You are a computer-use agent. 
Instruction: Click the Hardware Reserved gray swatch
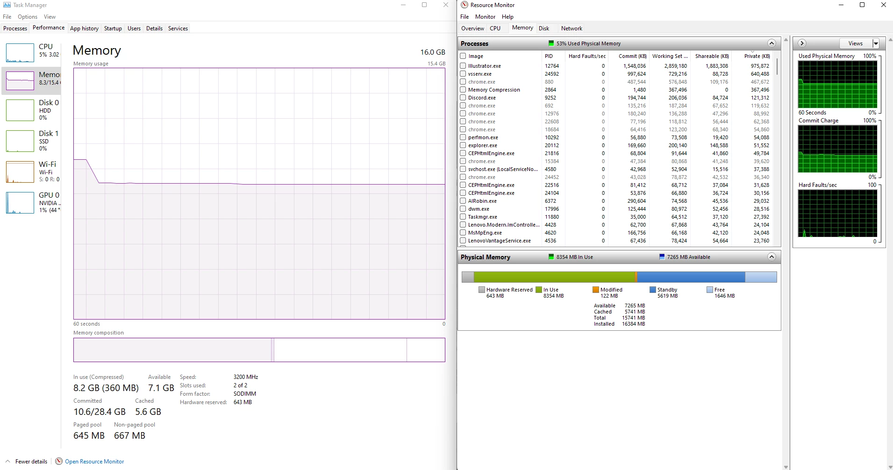coord(482,290)
